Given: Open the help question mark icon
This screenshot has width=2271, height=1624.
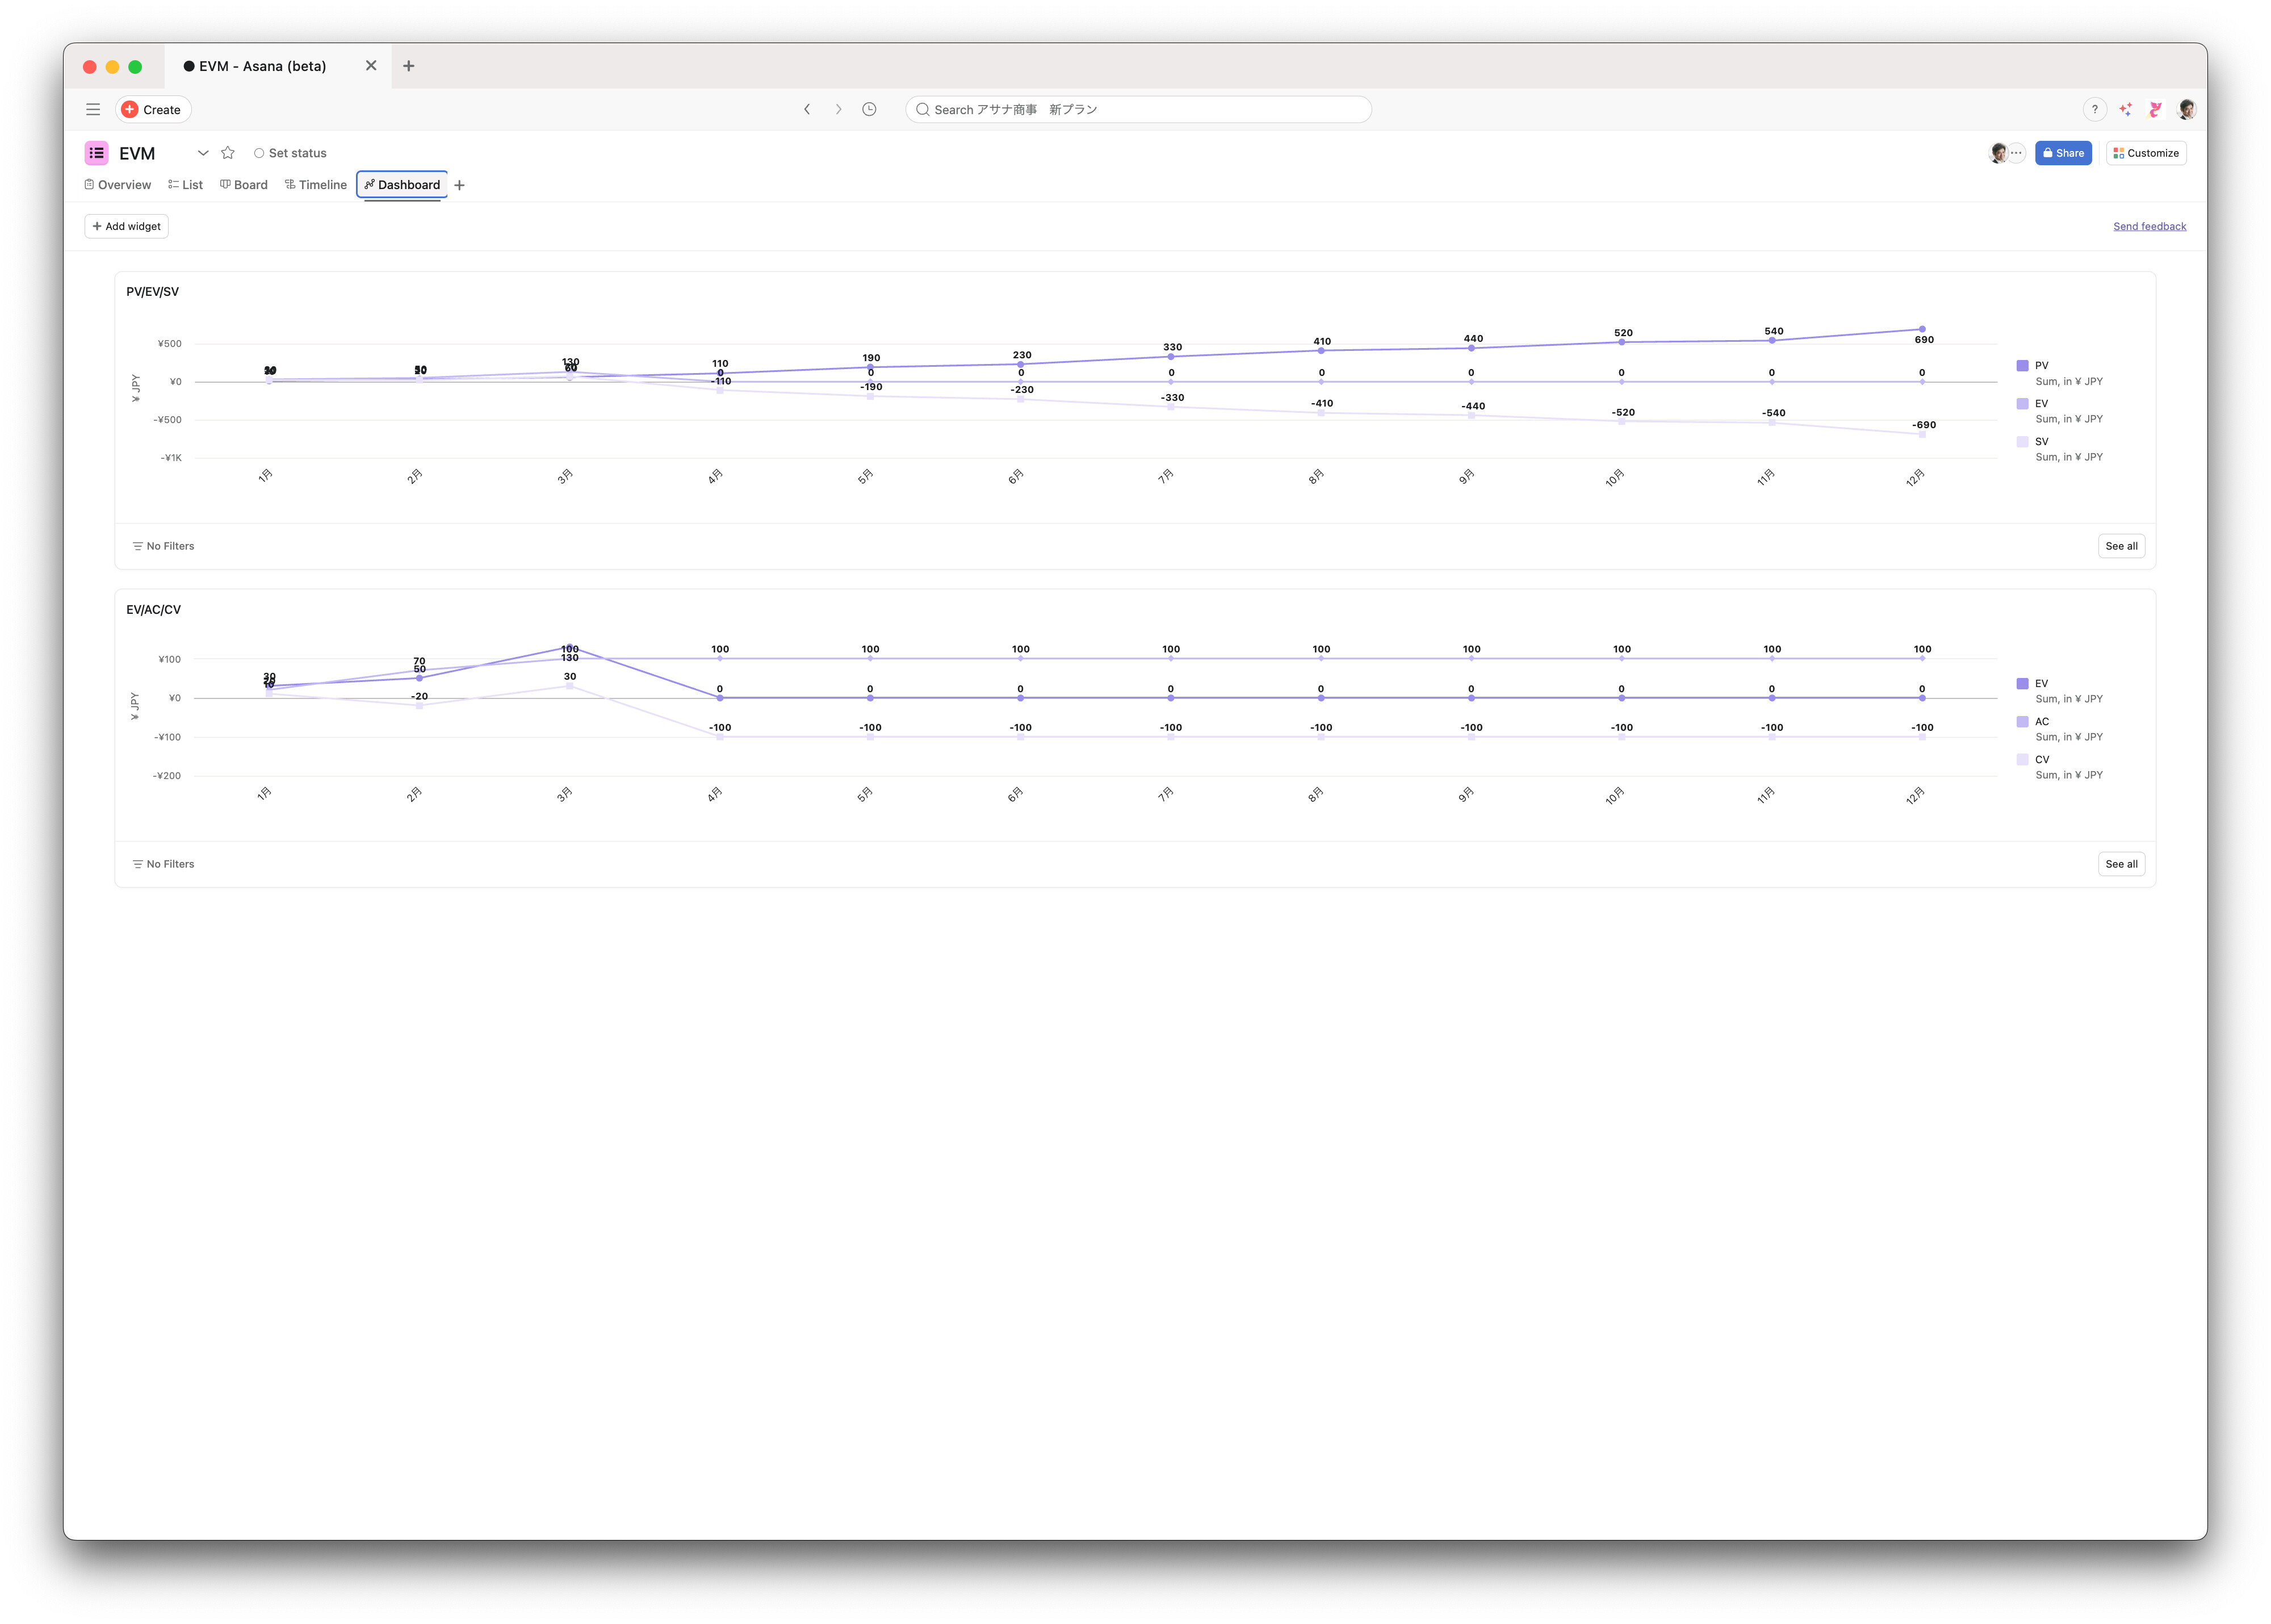Looking at the screenshot, I should tap(2094, 110).
